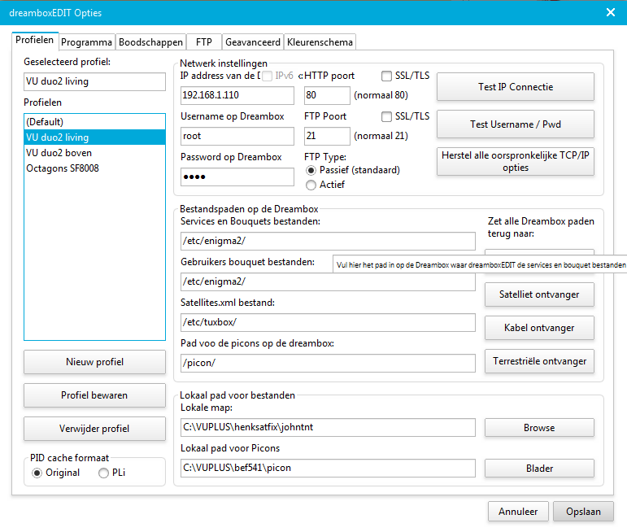
Task: Open the Kleurenschema tab
Action: (x=320, y=42)
